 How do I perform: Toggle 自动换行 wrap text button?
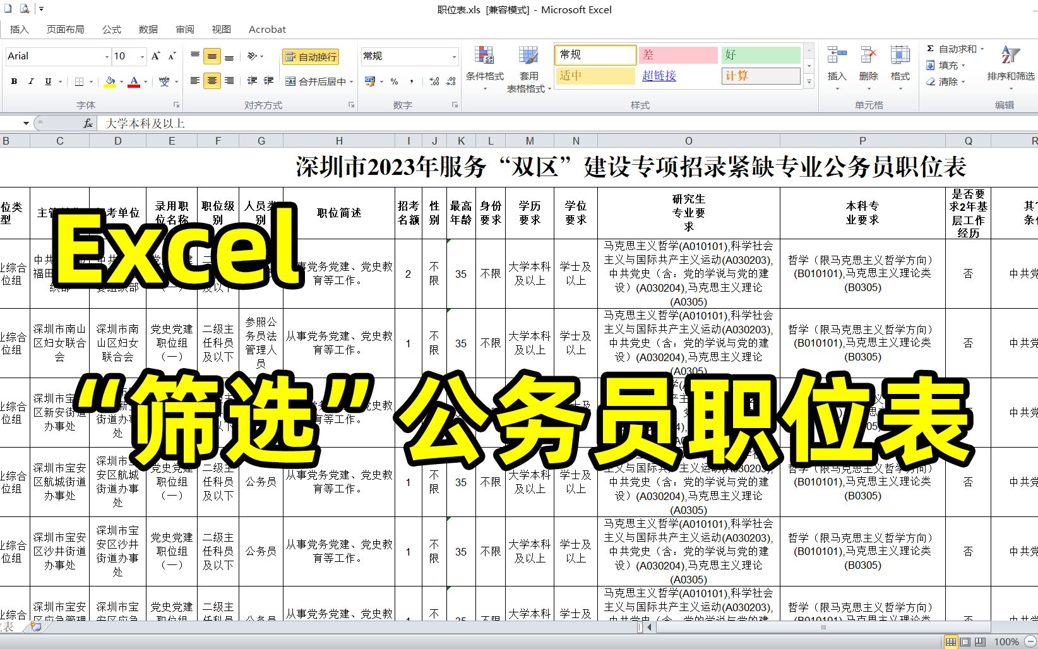[x=311, y=57]
